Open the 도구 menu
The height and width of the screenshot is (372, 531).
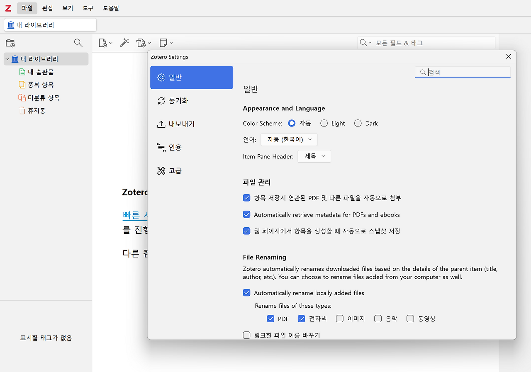[x=88, y=8]
